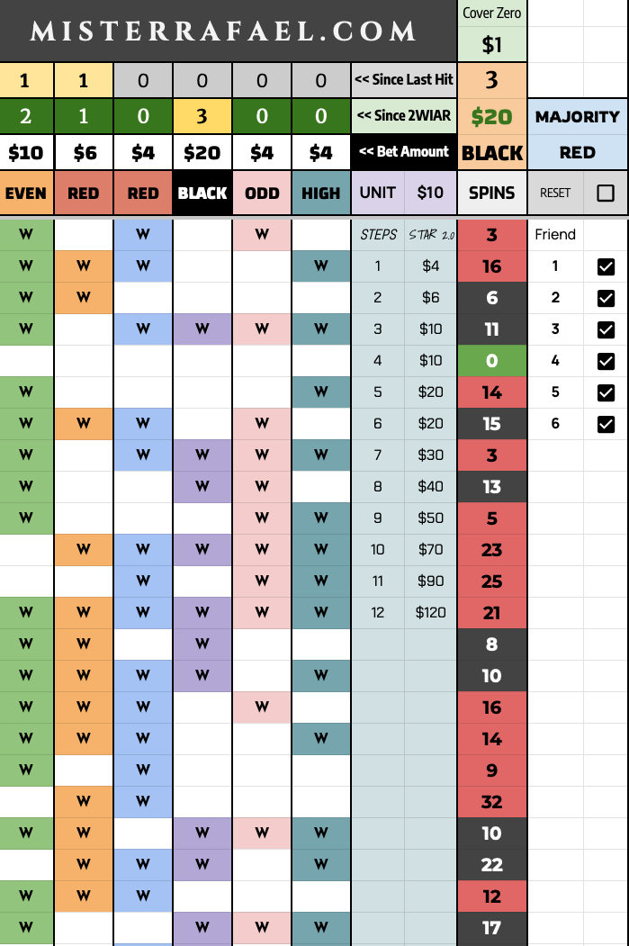This screenshot has height=946, width=629.
Task: Select the UNIT $10 amount cell
Action: click(430, 193)
